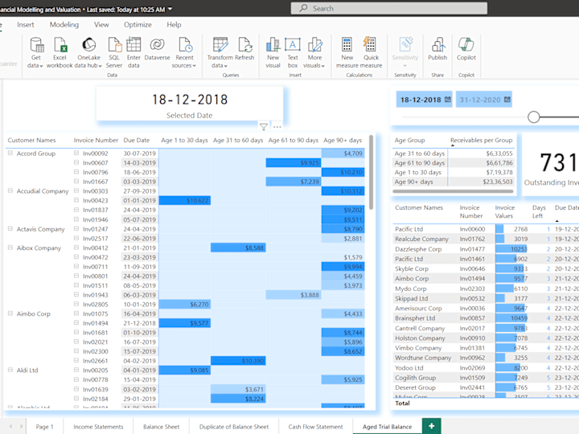Collapse the Aimbo Corp row

tap(10, 313)
